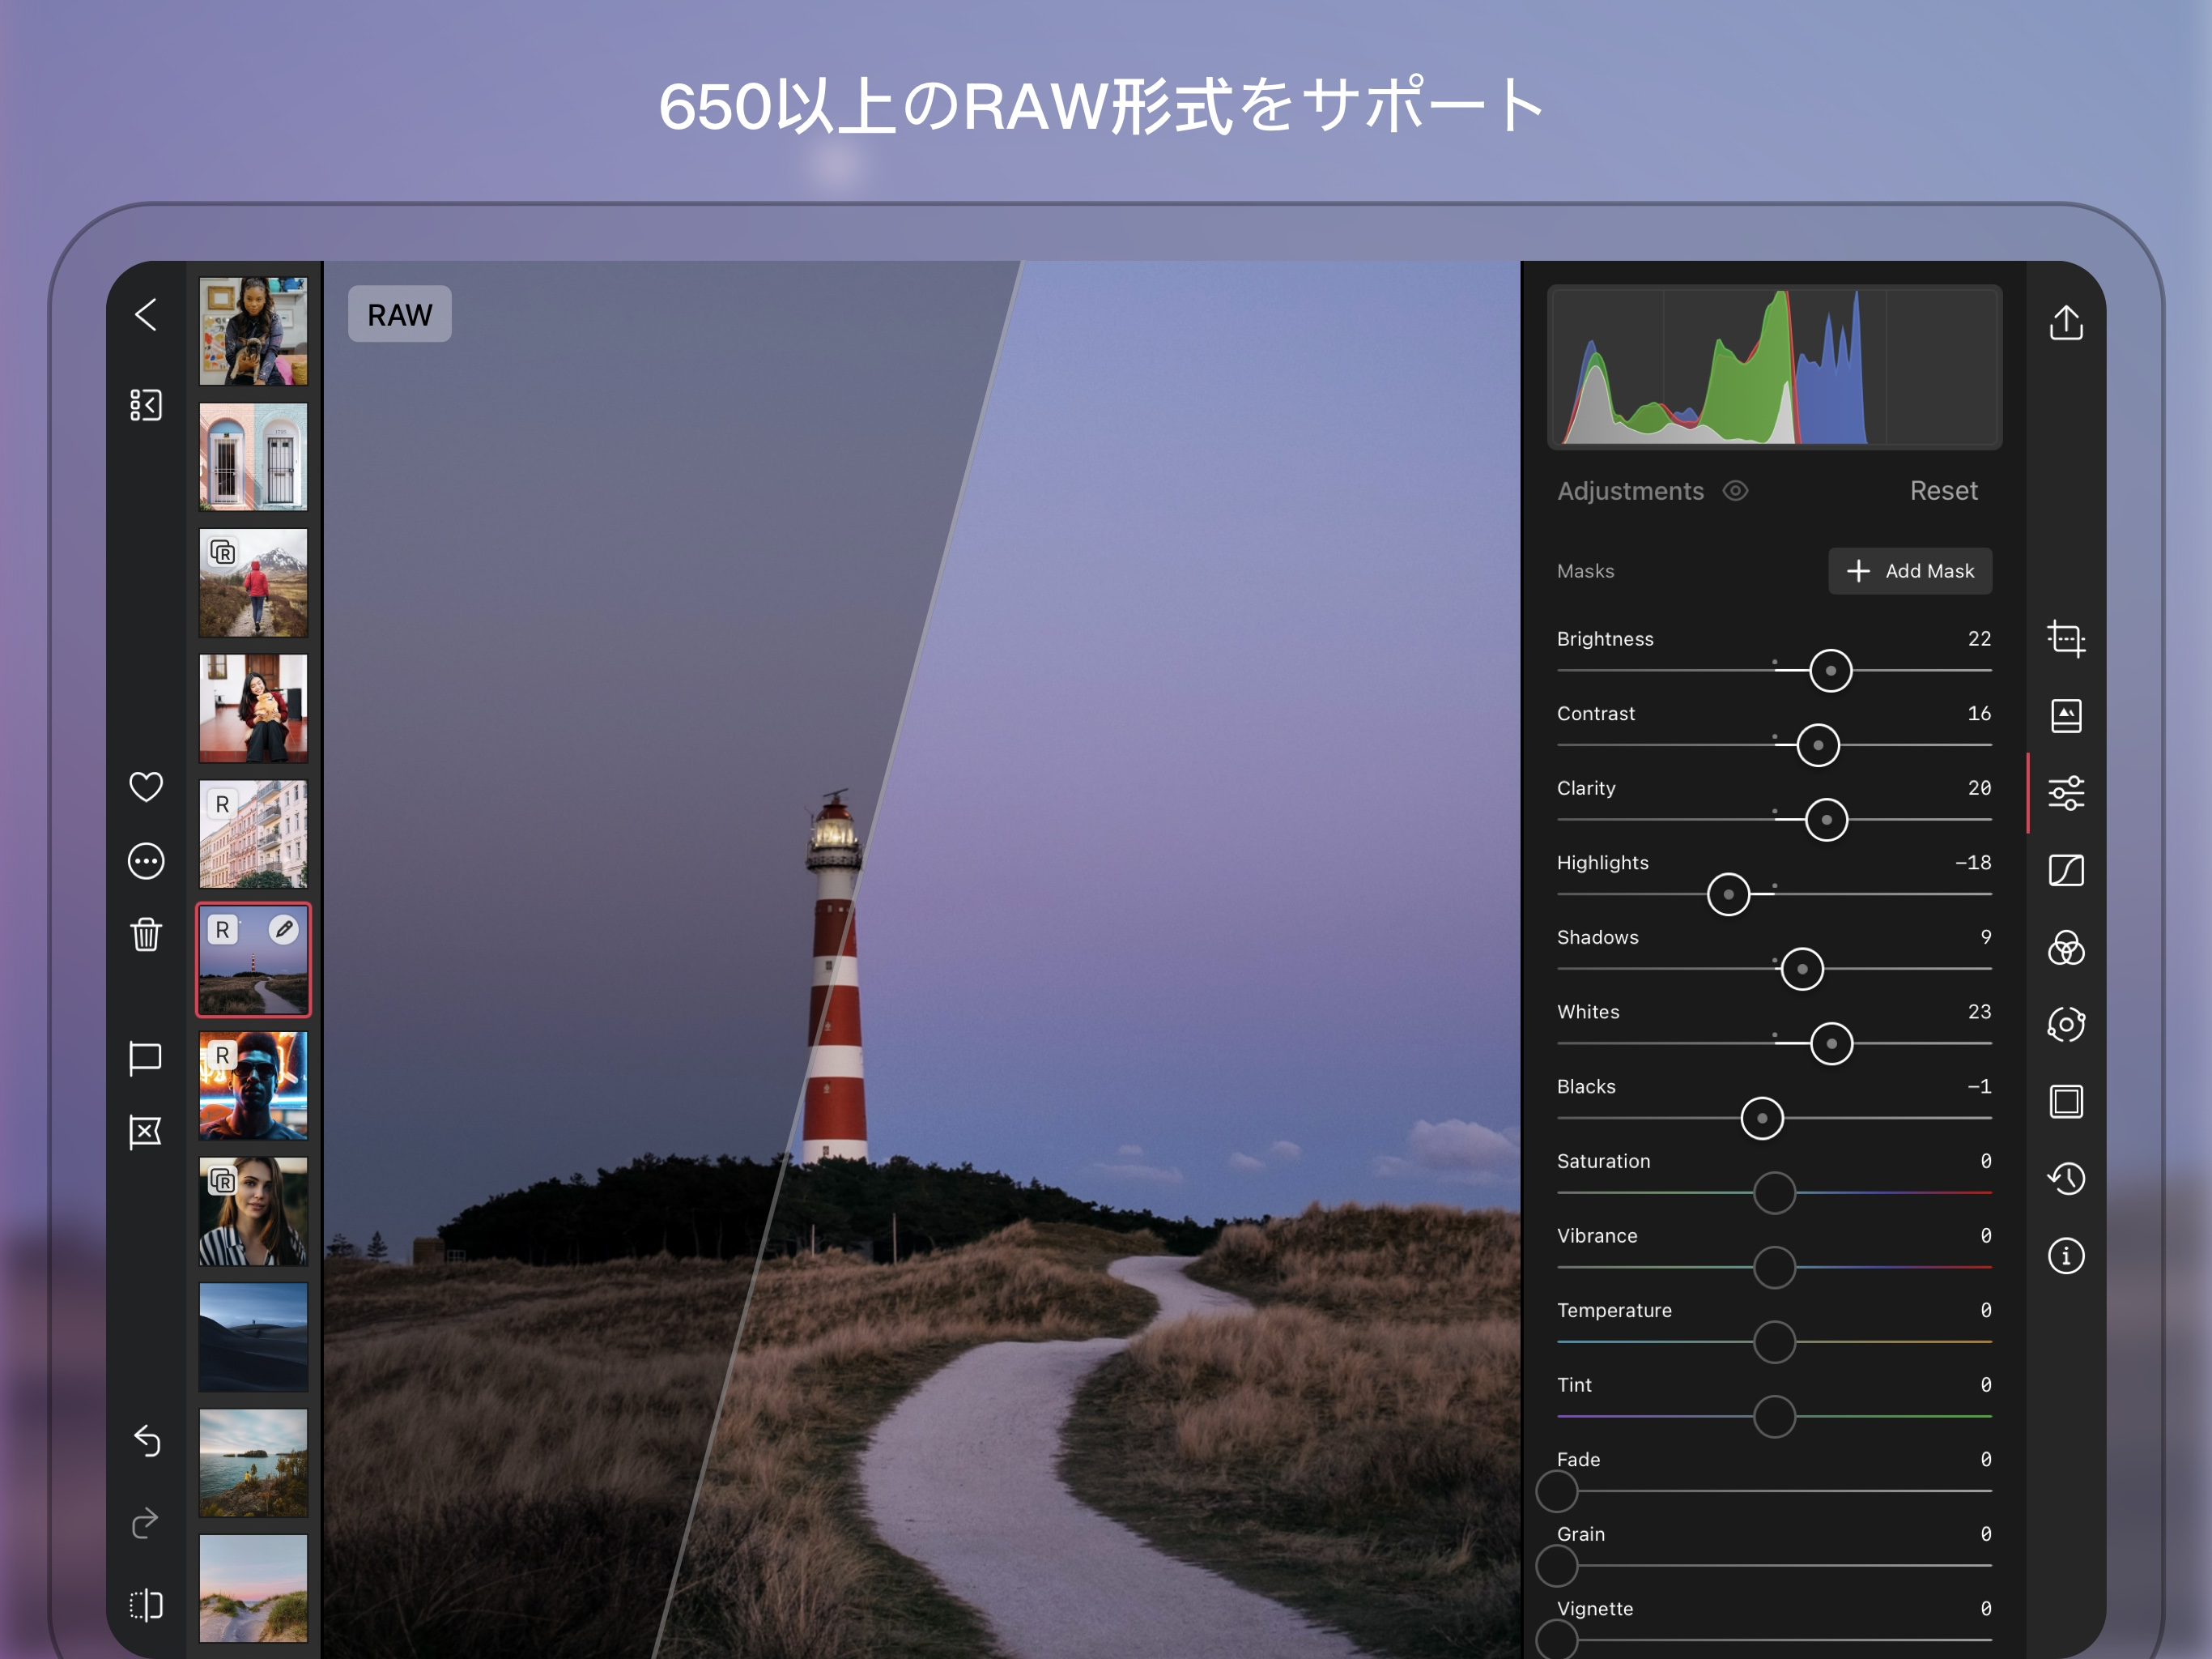Switch to the Adjustments sliders tab
Viewport: 2212px width, 1659px height.
click(x=2065, y=794)
